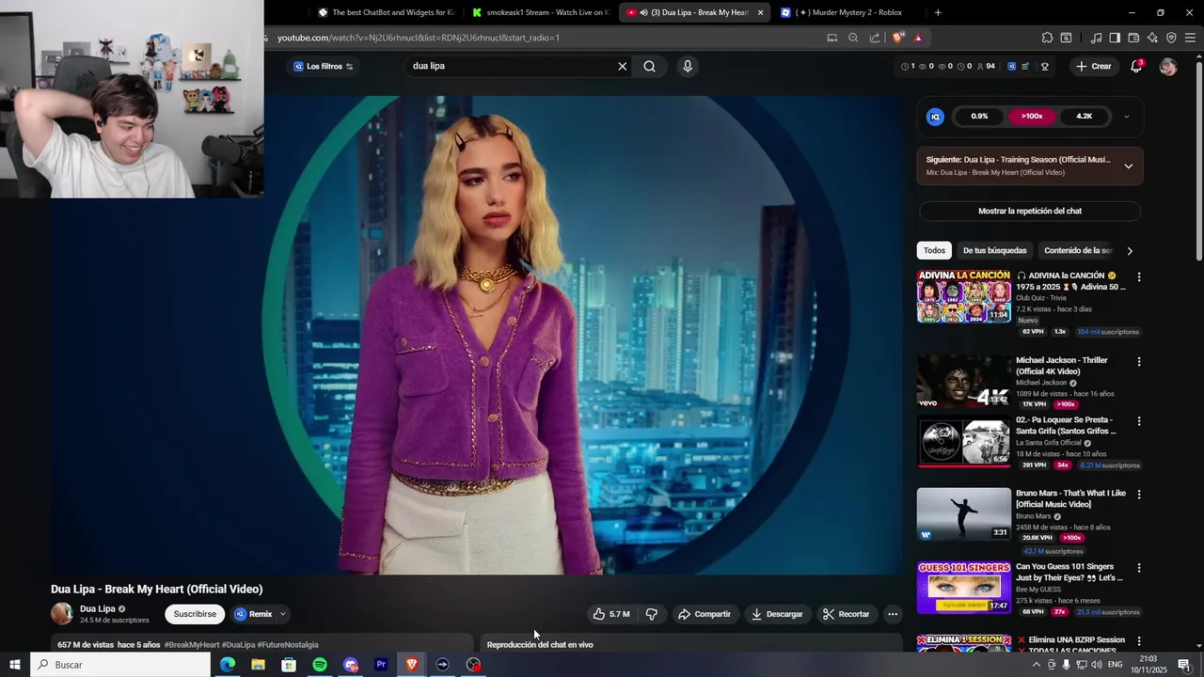The image size is (1204, 677).
Task: Click Mostrar la repetición del chat
Action: pos(1030,212)
